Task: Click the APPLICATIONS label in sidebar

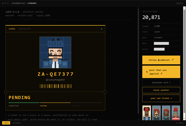Action: 150,11
